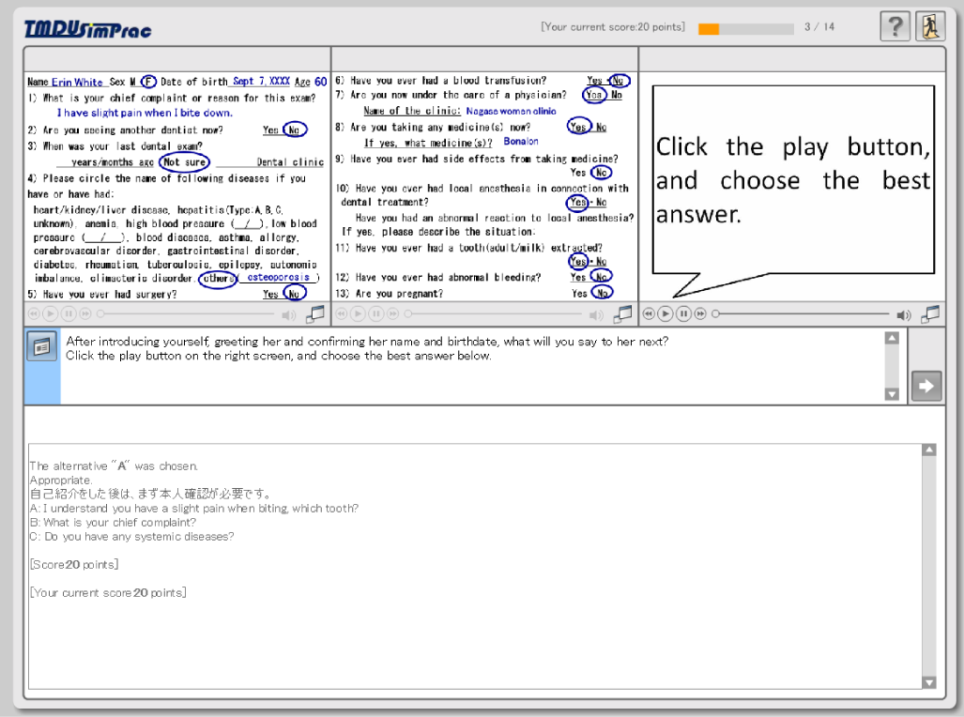Go to next question with arrow button

pyautogui.click(x=926, y=385)
